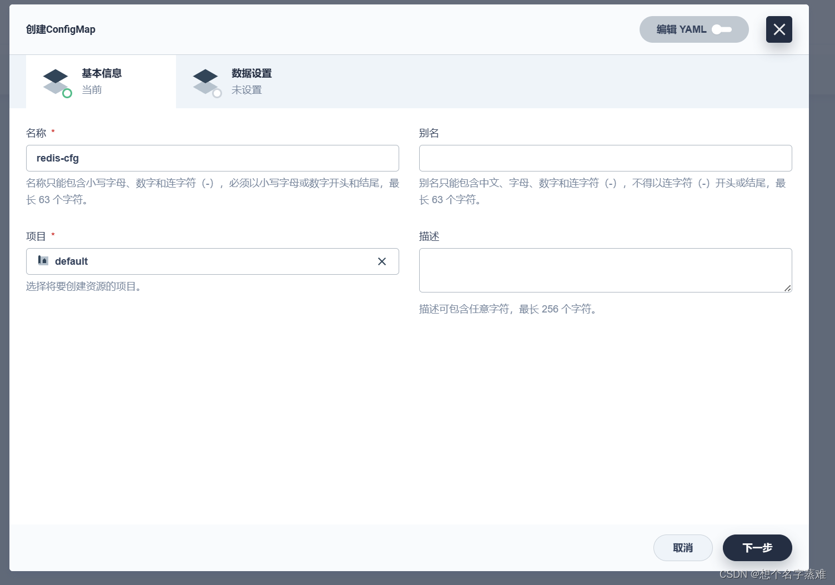Click the 数据设置 layered step icon
835x585 pixels.
click(207, 83)
